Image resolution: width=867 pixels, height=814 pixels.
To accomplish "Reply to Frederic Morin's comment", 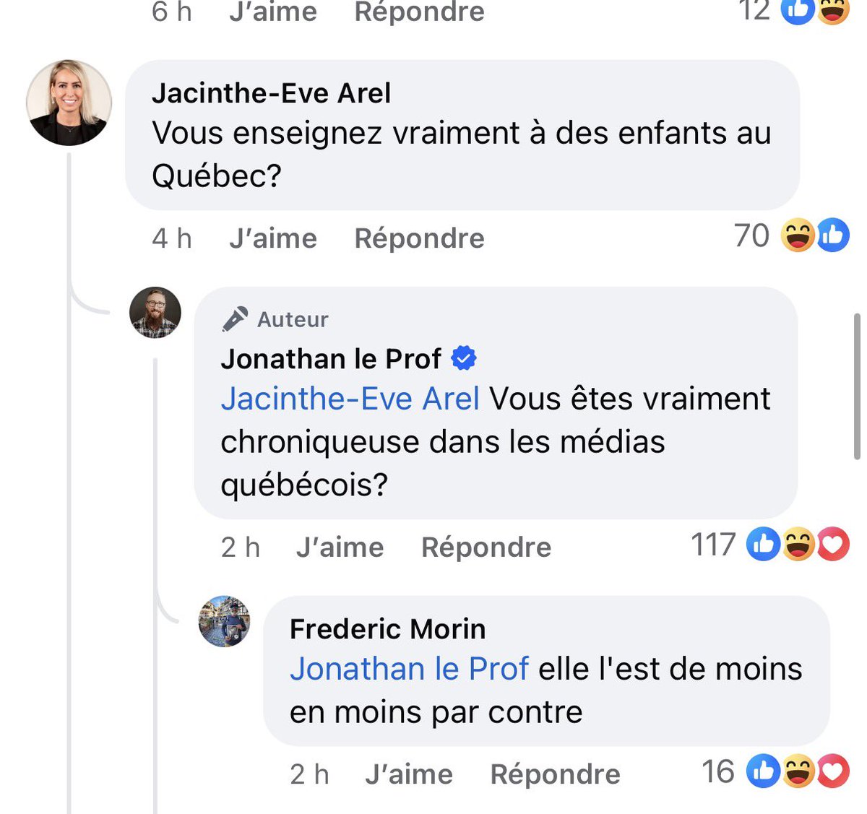I will (555, 774).
